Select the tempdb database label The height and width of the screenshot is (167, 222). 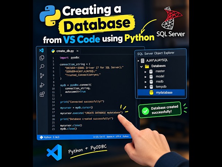(161, 87)
